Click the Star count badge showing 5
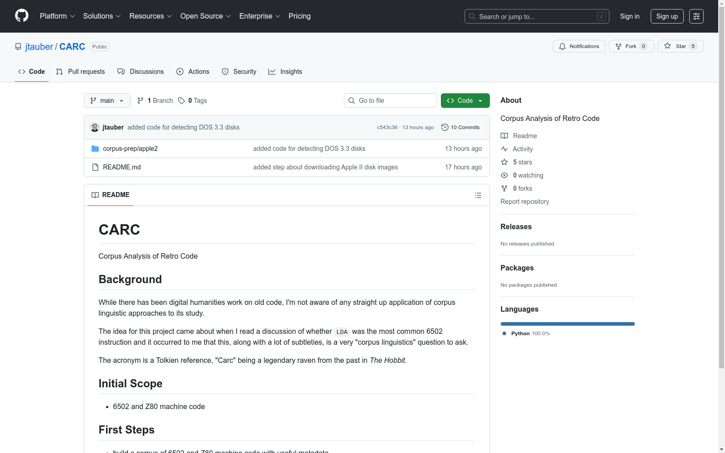Viewport: 725px width, 453px height. 693,46
